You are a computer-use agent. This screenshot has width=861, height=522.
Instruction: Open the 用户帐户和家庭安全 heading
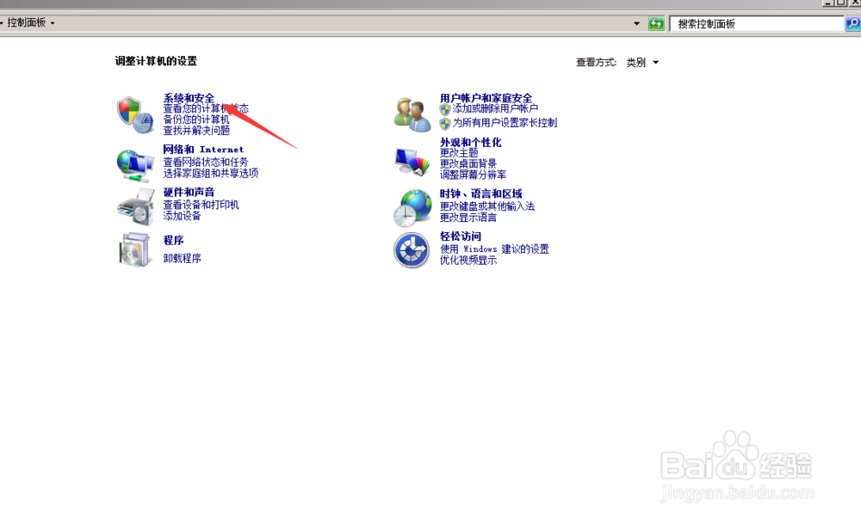coord(486,98)
